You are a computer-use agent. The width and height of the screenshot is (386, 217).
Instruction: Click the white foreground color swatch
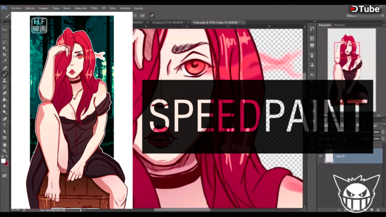point(3,161)
